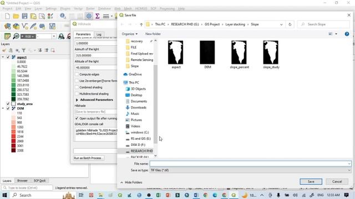Click the New GeoPackage Layer icon
Screen dimensions: 355x199
point(16,26)
